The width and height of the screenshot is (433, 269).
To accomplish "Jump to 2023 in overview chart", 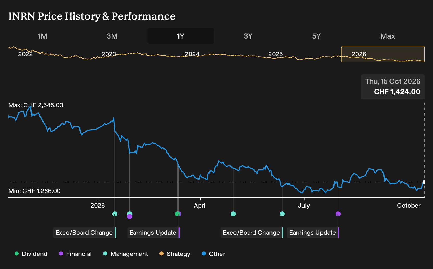I will click(109, 54).
